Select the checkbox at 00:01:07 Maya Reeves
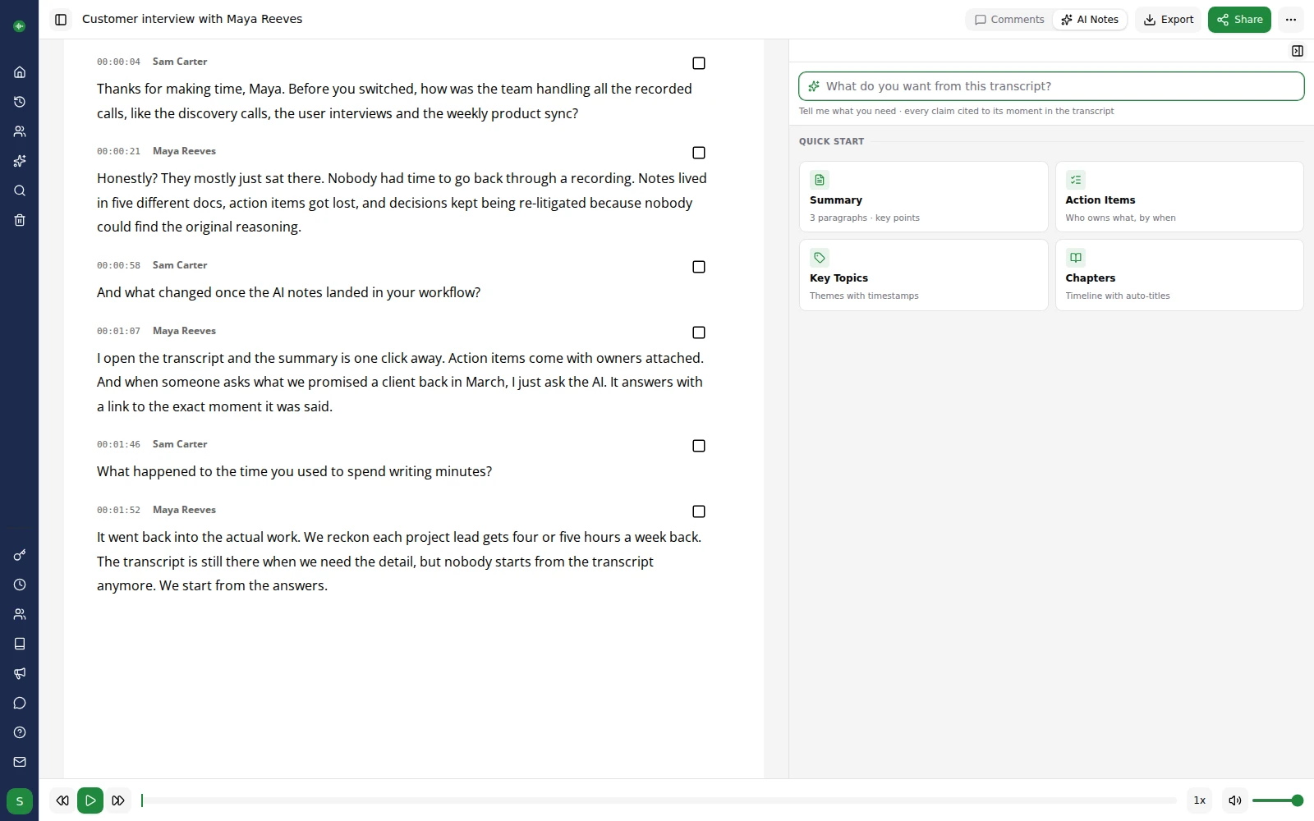The image size is (1314, 821). click(699, 333)
